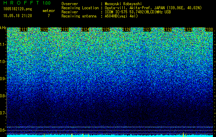Click the HROFFT 1.0.0 title text
The image size is (216, 137).
coord(27,3)
